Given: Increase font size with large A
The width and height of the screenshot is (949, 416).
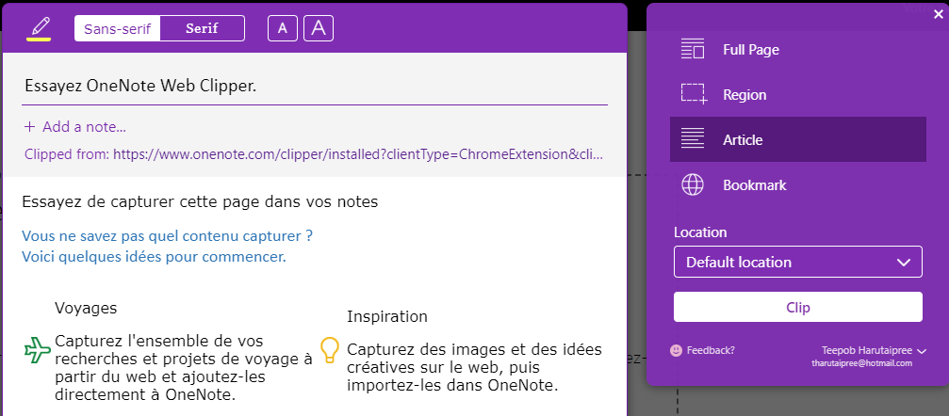Looking at the screenshot, I should pyautogui.click(x=319, y=28).
